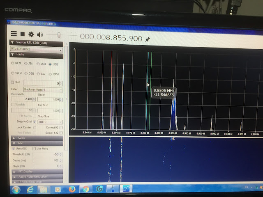Open the blue handheld radio taskbar app
The width and height of the screenshot is (263, 197).
coord(113,189)
